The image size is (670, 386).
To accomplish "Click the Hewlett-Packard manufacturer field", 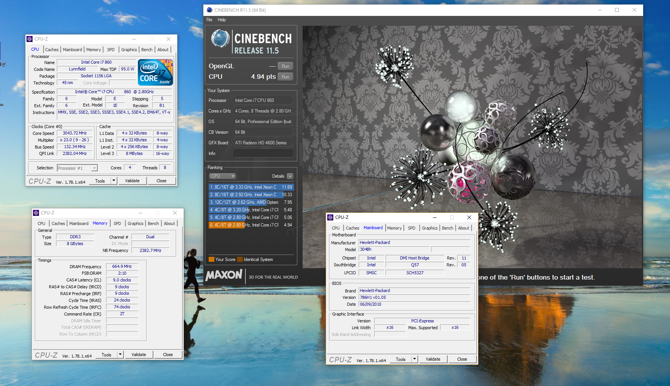I will tap(414, 242).
